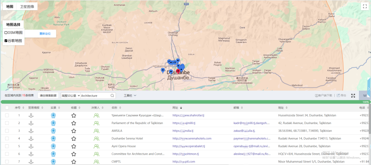This screenshot has width=371, height=165.
Task: Click anchor icon for Dushanbe Serena Hotel
Action: coord(31,139)
